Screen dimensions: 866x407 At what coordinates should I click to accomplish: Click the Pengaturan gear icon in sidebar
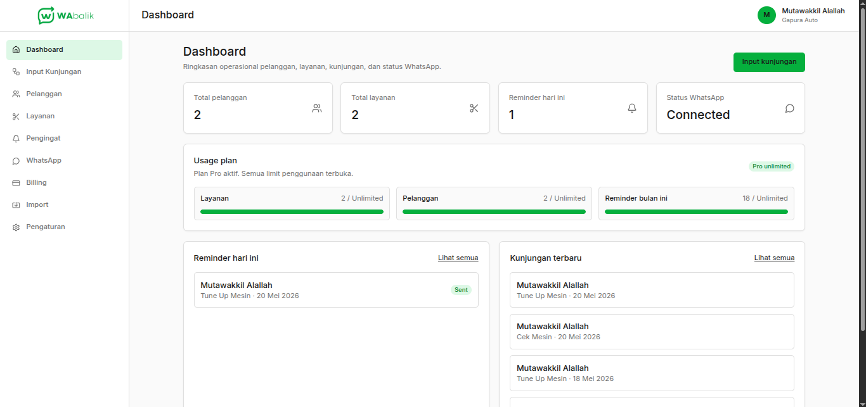16,227
